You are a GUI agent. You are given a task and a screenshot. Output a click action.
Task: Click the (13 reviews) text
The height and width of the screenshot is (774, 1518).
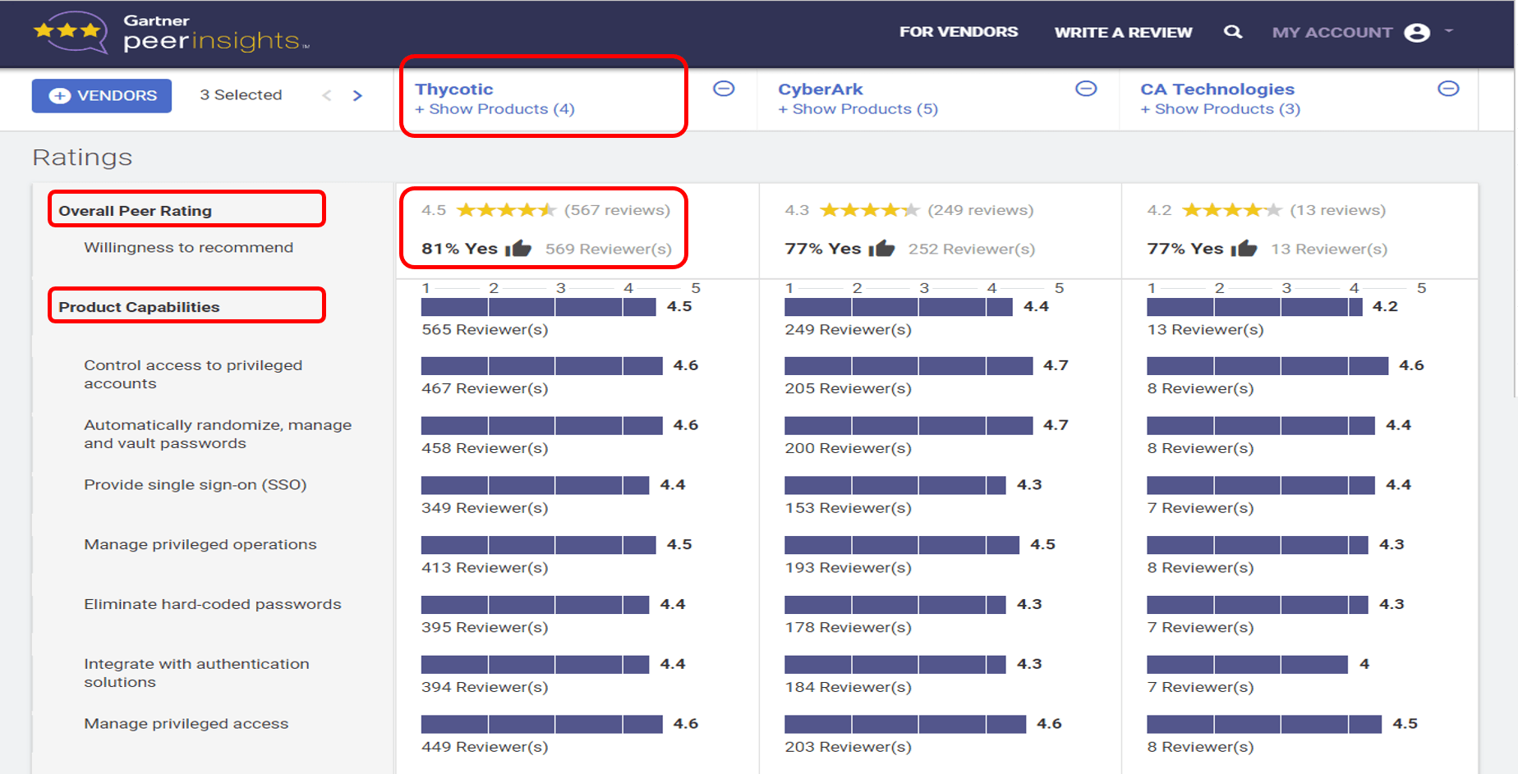coord(1338,210)
